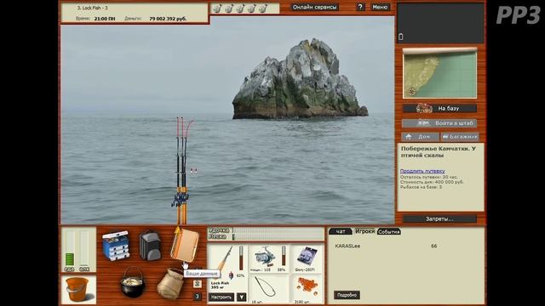Click the third achievement medal icon
This screenshot has height=306, width=545.
point(240,8)
